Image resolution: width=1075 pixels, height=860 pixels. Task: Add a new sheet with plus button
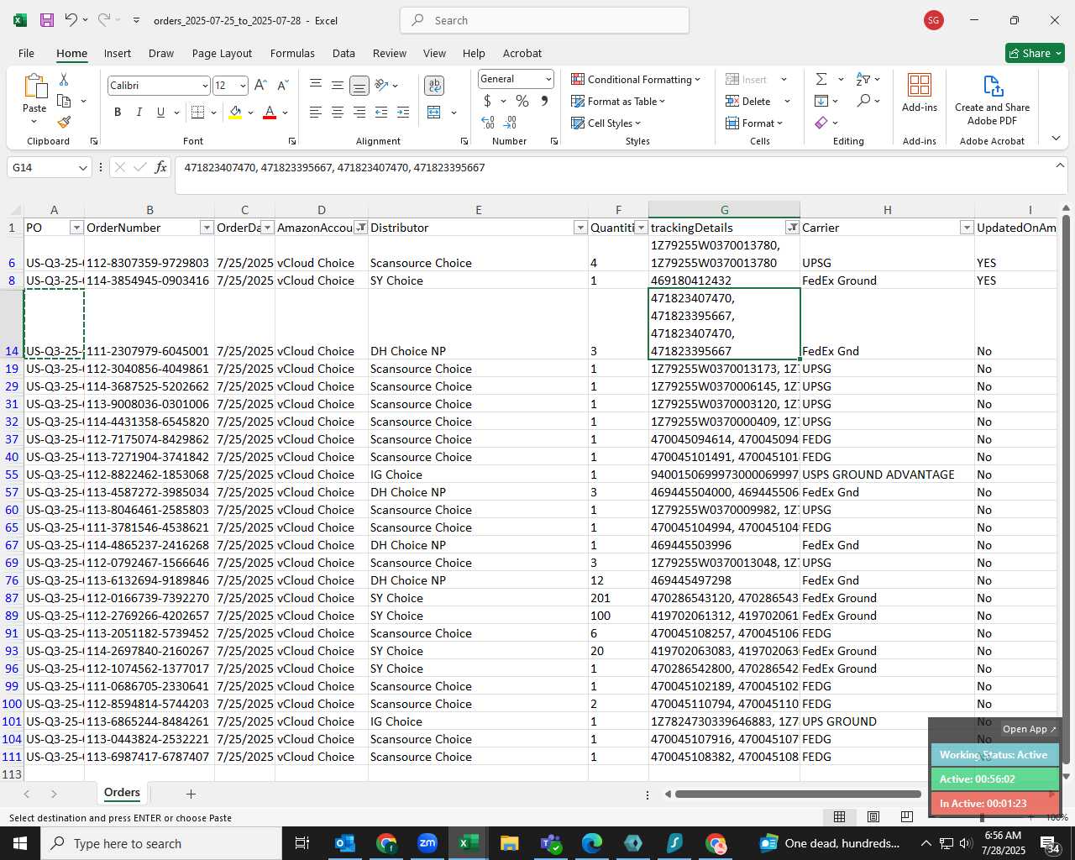pyautogui.click(x=191, y=794)
